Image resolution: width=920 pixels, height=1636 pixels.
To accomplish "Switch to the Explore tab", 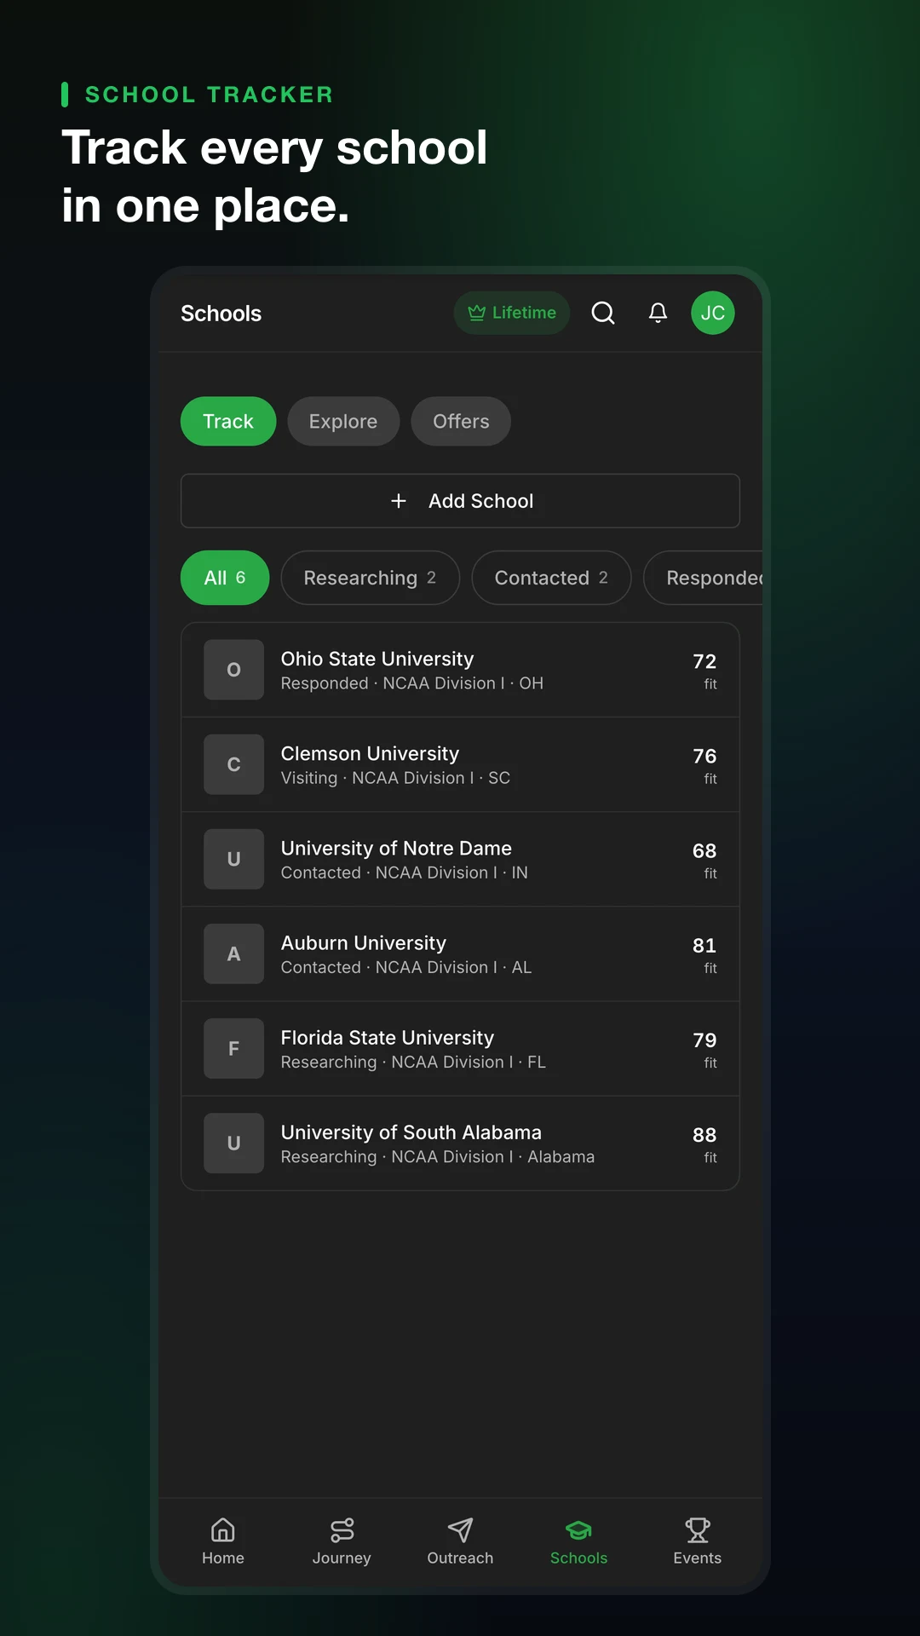I will 343,421.
